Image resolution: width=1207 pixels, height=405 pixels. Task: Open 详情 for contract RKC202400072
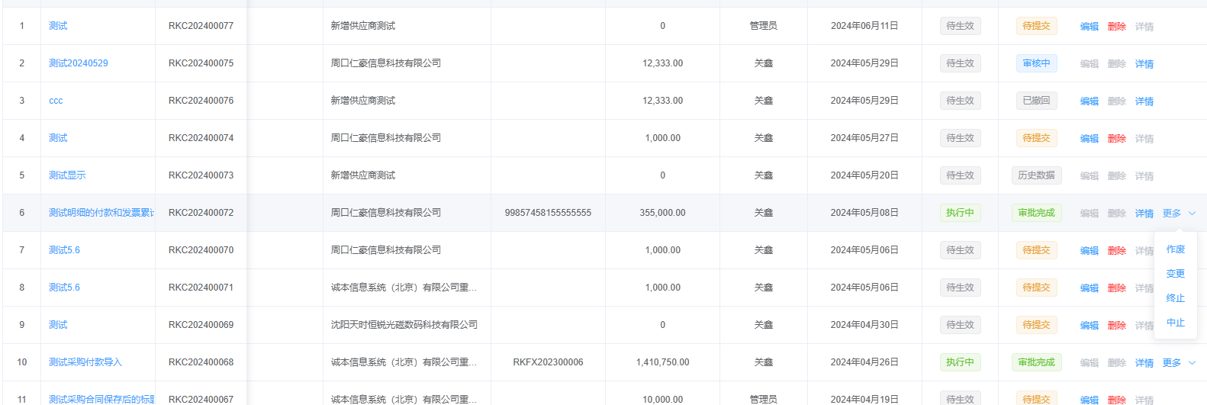click(x=1144, y=214)
